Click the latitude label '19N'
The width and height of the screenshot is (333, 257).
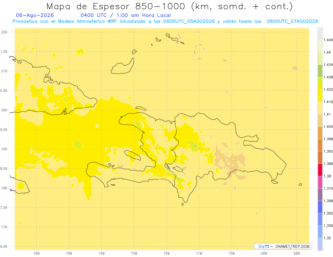click(x=4, y=149)
